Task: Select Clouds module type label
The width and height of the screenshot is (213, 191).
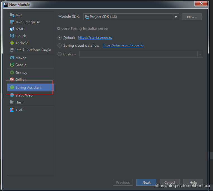Action: point(21,36)
